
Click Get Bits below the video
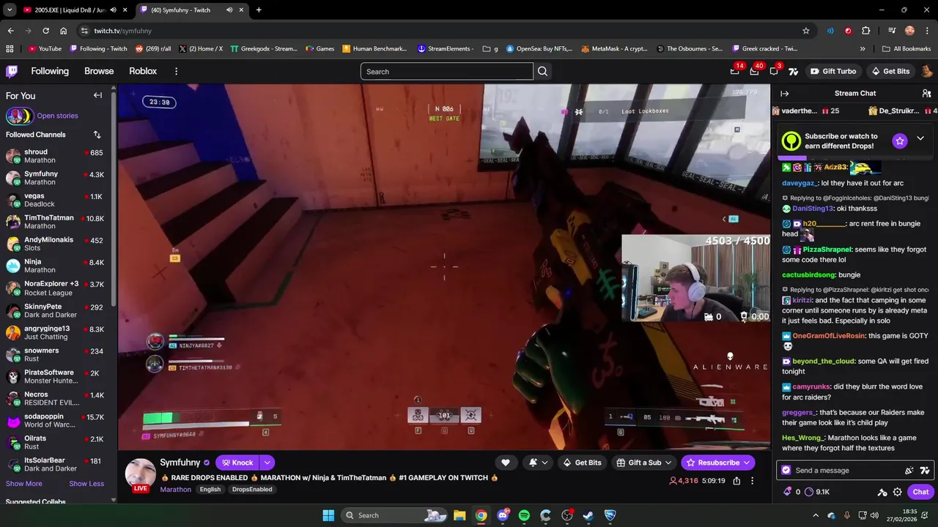pos(582,463)
